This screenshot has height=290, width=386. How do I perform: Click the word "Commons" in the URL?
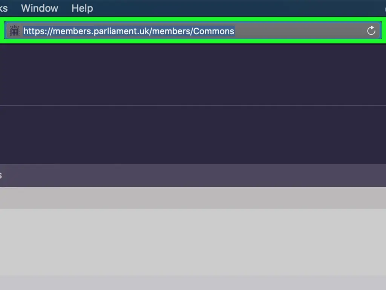[x=214, y=31]
